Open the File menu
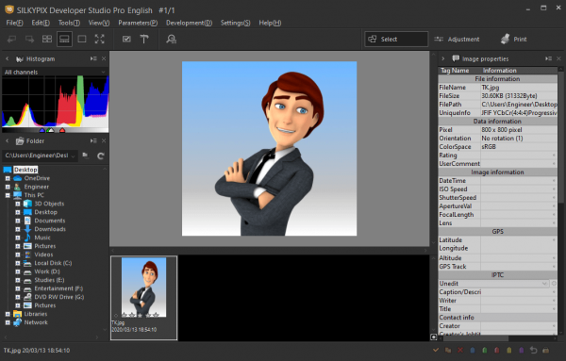 14,23
